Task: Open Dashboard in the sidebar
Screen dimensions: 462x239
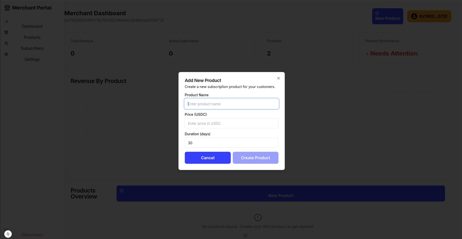Action: (x=32, y=26)
